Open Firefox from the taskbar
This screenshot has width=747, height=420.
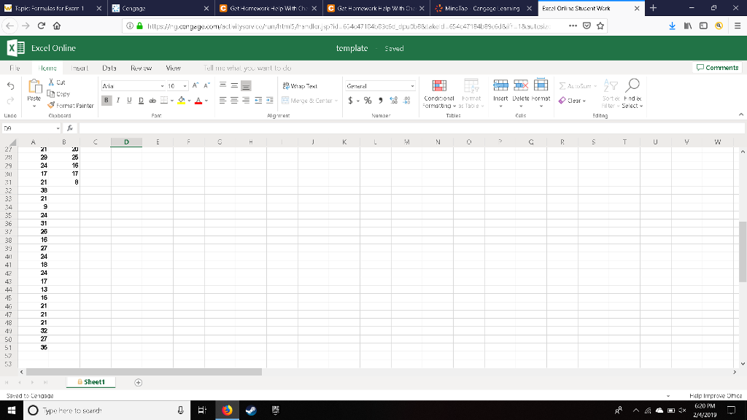[x=228, y=410]
